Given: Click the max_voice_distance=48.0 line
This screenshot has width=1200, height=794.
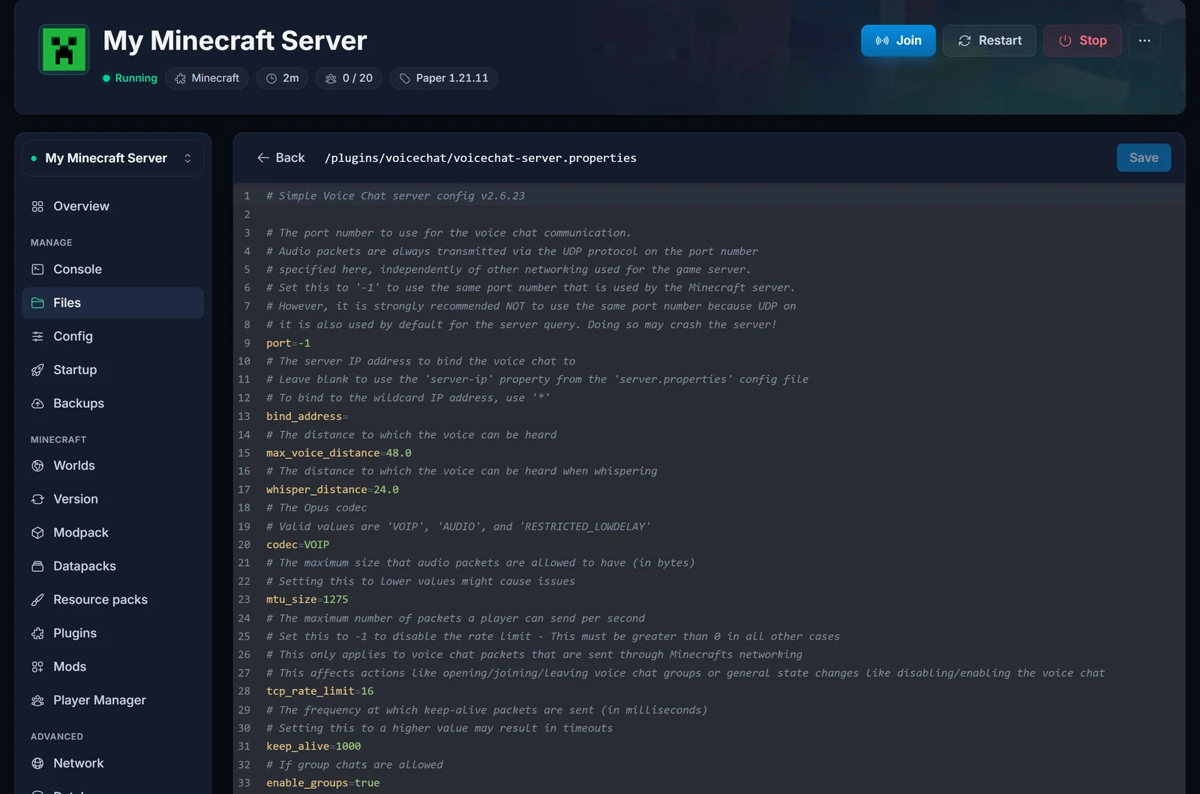Looking at the screenshot, I should tap(338, 453).
